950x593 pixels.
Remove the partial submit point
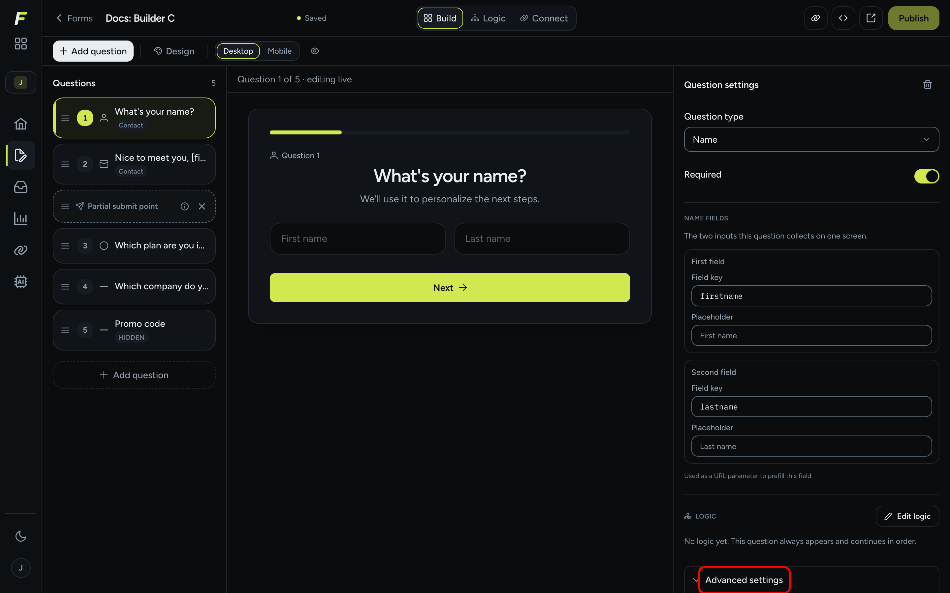coord(202,206)
